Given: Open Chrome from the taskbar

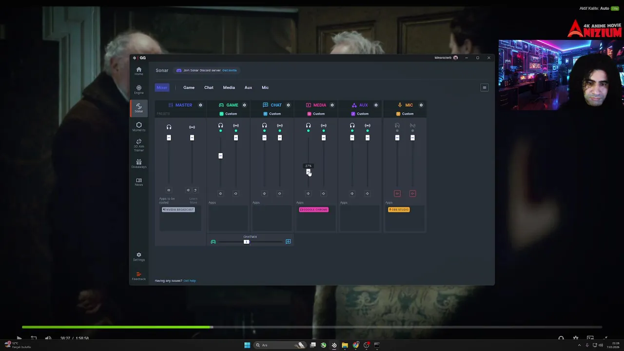Looking at the screenshot, I should pyautogui.click(x=356, y=345).
